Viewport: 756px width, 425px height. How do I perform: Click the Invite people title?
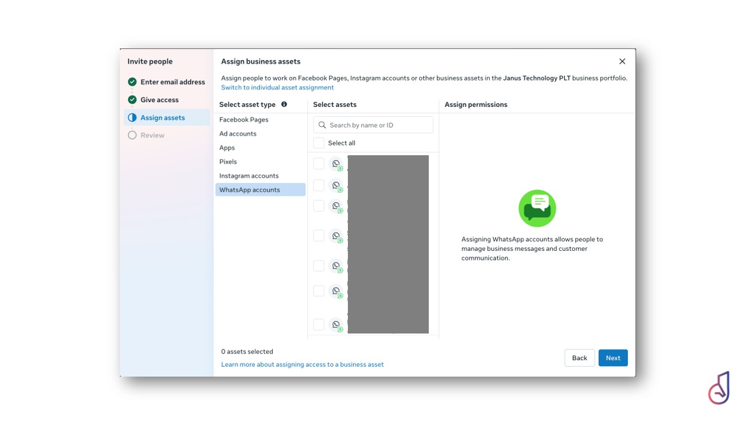pos(150,61)
